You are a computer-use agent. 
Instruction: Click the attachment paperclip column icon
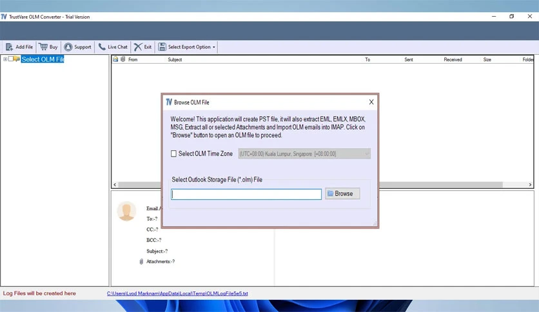[x=123, y=59]
